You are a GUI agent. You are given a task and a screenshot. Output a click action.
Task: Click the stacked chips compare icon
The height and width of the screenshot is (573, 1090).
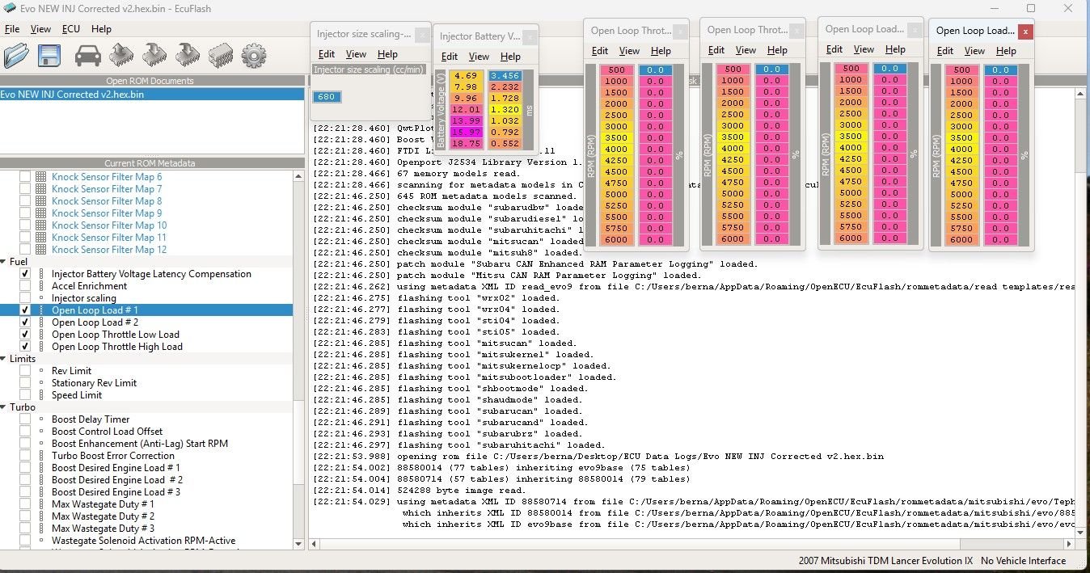221,56
